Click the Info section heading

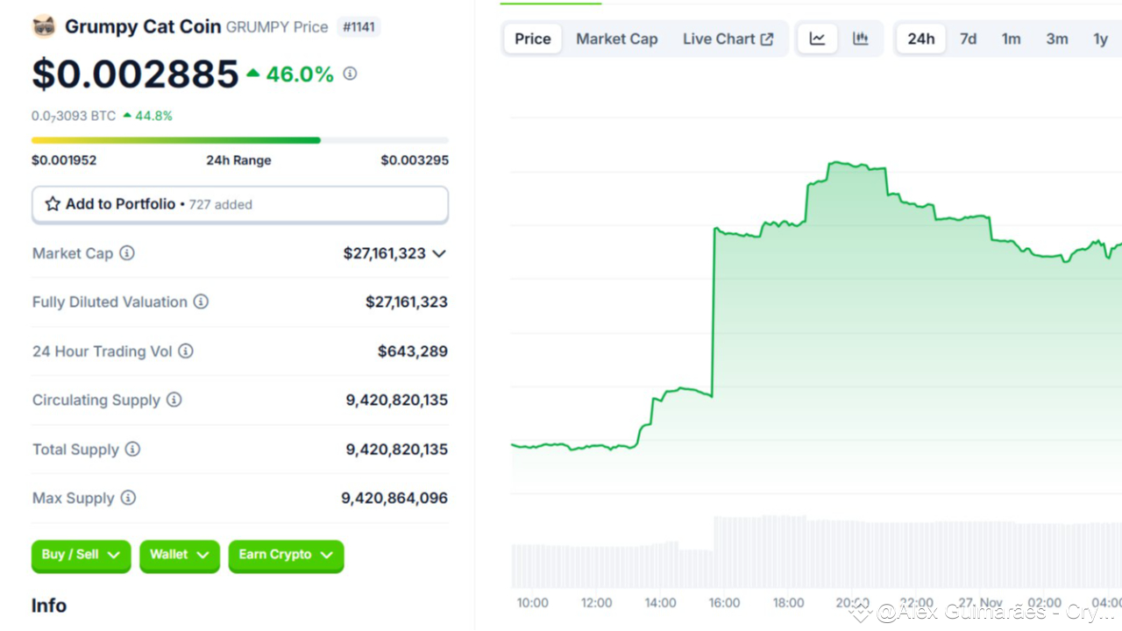49,606
